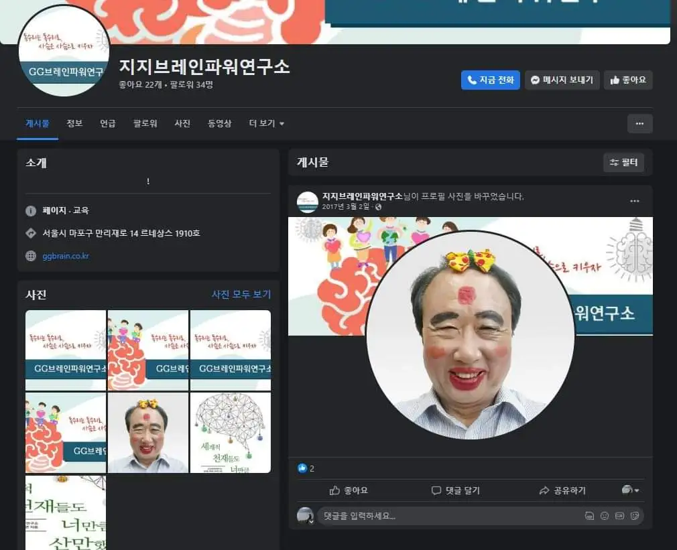Click the like reaction icon showing 2
The width and height of the screenshot is (677, 550).
click(302, 468)
